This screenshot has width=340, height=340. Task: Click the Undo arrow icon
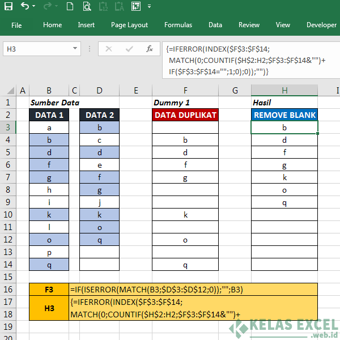pyautogui.click(x=25, y=6)
